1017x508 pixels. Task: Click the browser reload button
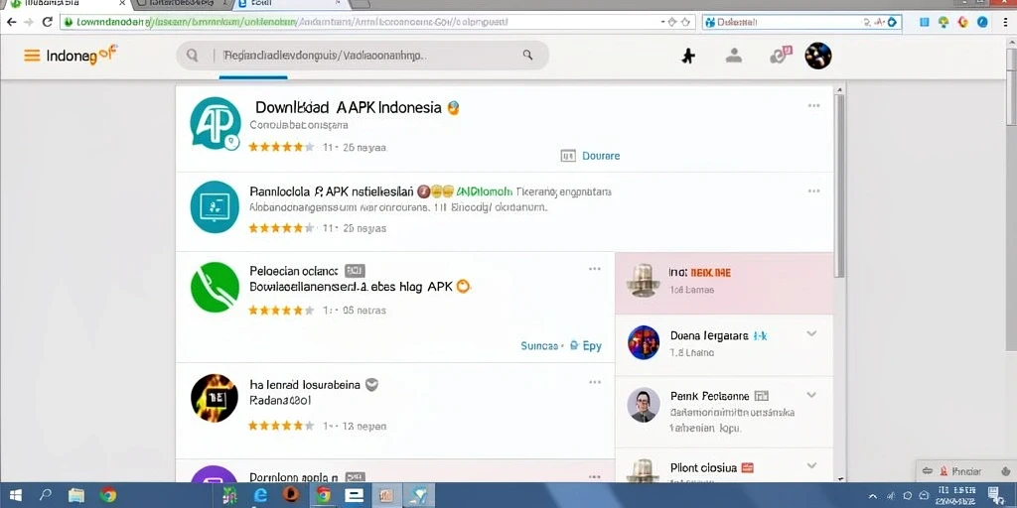(x=48, y=22)
